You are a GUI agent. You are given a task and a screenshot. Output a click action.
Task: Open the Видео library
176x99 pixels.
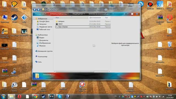click(x=42, y=38)
